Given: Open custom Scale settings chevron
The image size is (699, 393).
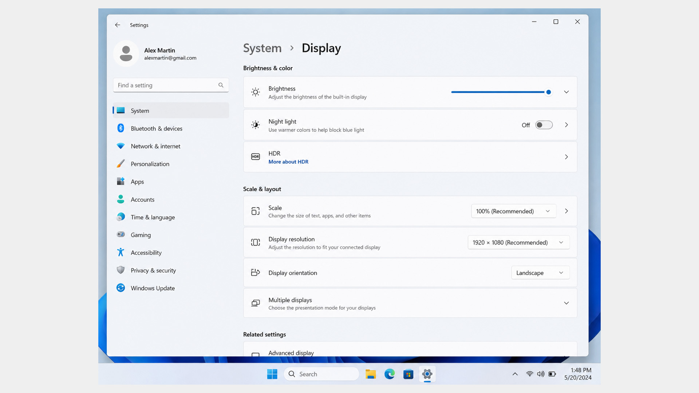Looking at the screenshot, I should tap(566, 211).
